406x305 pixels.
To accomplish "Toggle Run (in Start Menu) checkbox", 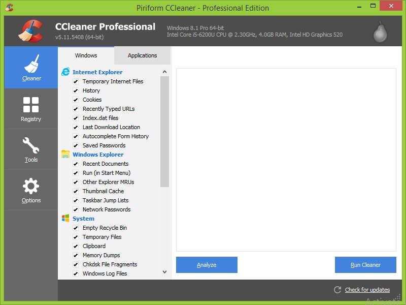I will click(76, 173).
